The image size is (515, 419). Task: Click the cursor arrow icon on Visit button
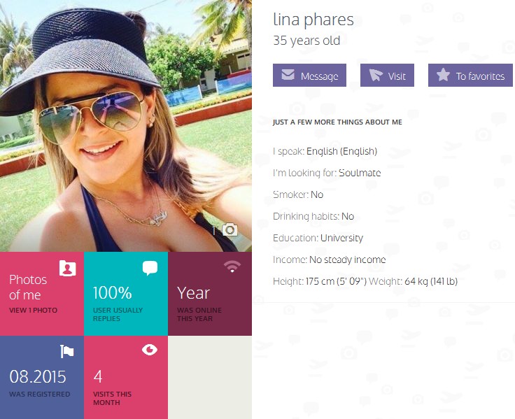pyautogui.click(x=376, y=75)
